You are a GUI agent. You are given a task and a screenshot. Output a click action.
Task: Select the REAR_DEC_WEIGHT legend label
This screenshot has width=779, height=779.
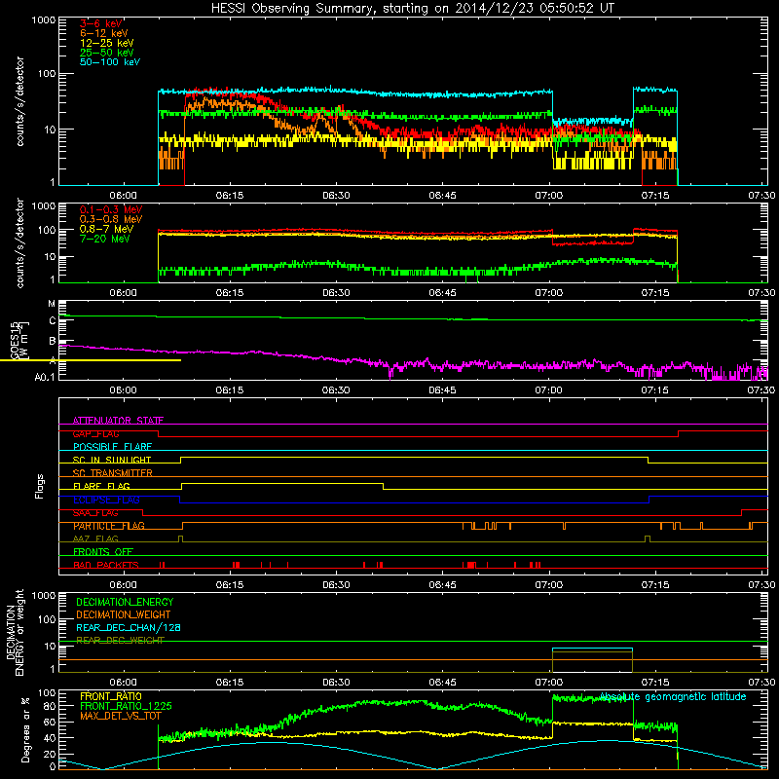pyautogui.click(x=120, y=641)
